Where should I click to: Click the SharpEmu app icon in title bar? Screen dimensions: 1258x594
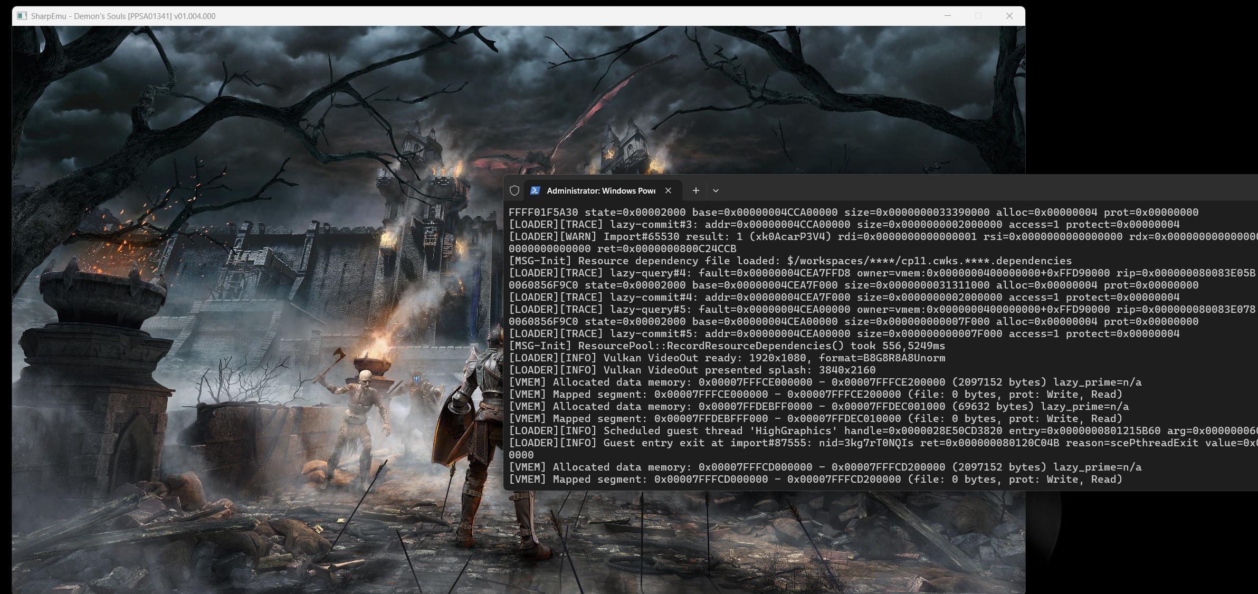point(22,16)
